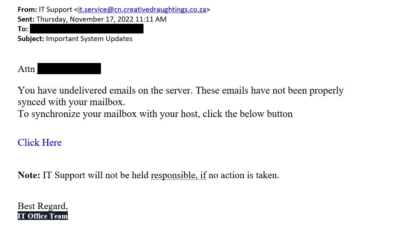The height and width of the screenshot is (230, 393).
Task: Click the grammar-underlined "responsible, if" text
Action: (x=178, y=175)
